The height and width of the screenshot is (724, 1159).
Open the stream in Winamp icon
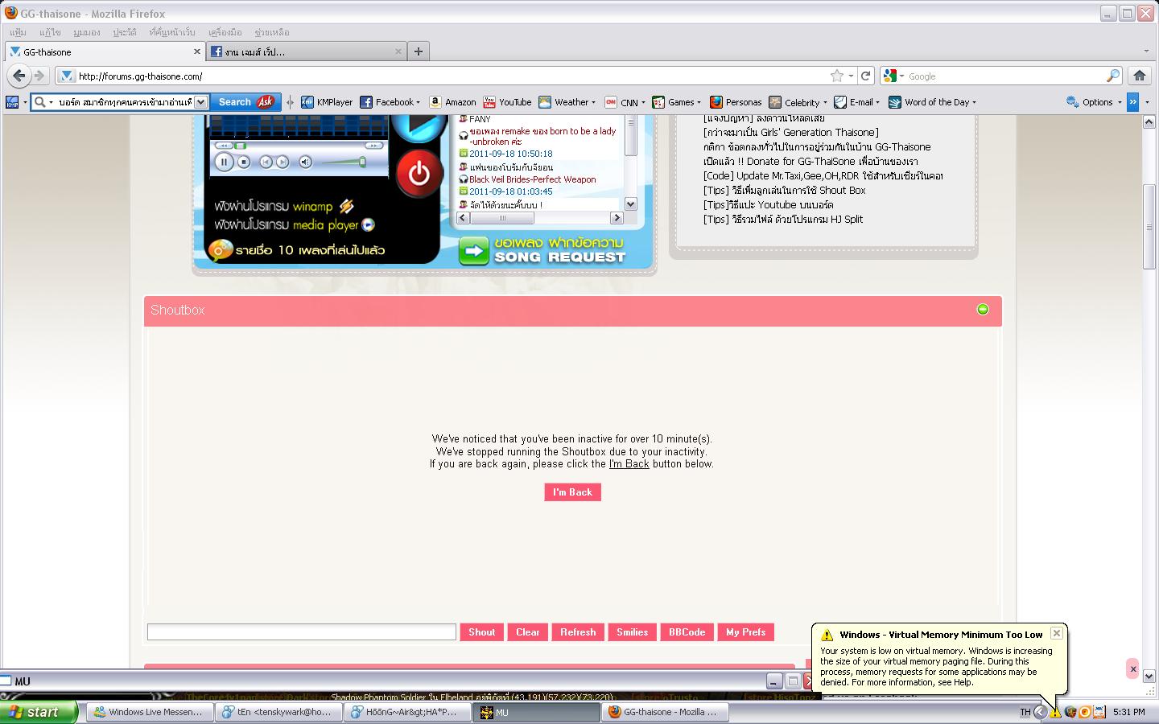tap(346, 207)
